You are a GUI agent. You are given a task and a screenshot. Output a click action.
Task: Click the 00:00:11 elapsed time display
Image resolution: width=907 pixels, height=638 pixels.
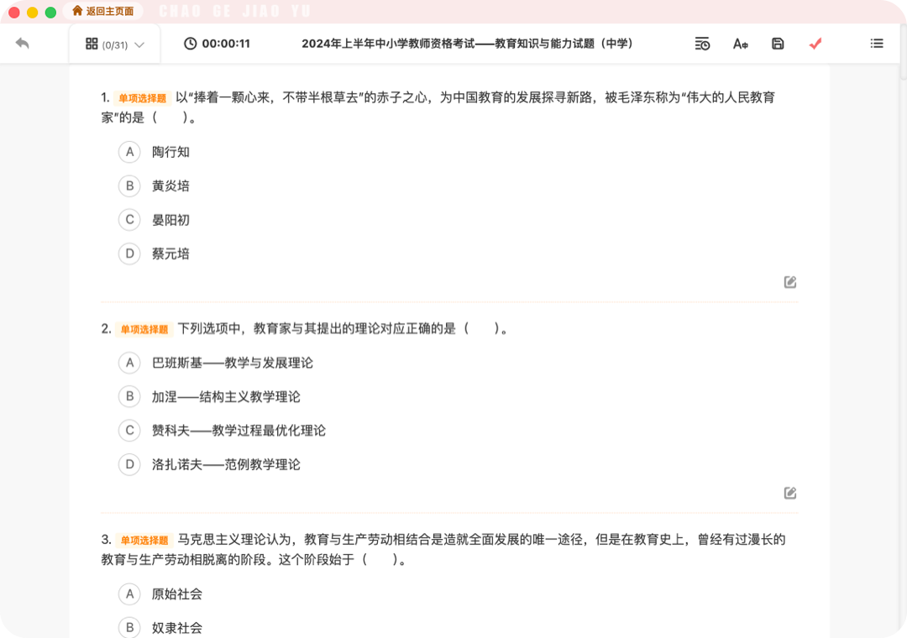(226, 44)
